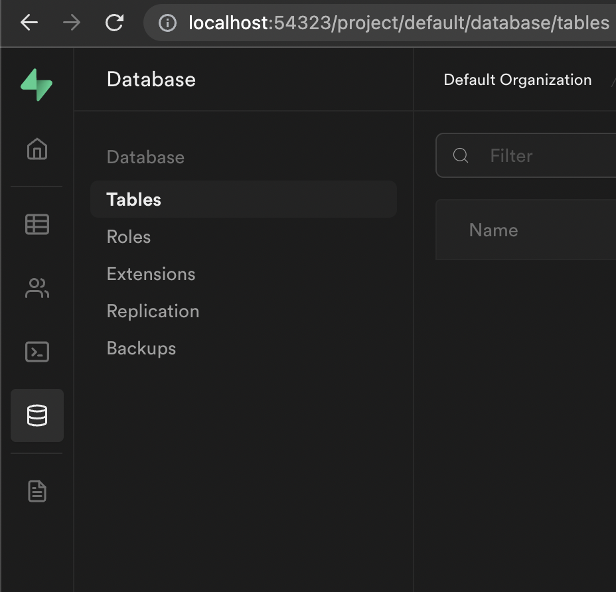
Task: Click the document icon below Database
Action: pyautogui.click(x=37, y=491)
